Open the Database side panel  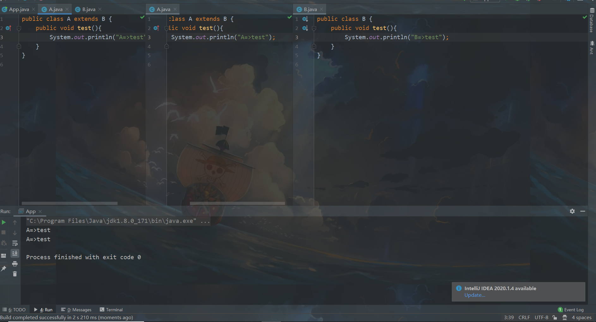592,20
